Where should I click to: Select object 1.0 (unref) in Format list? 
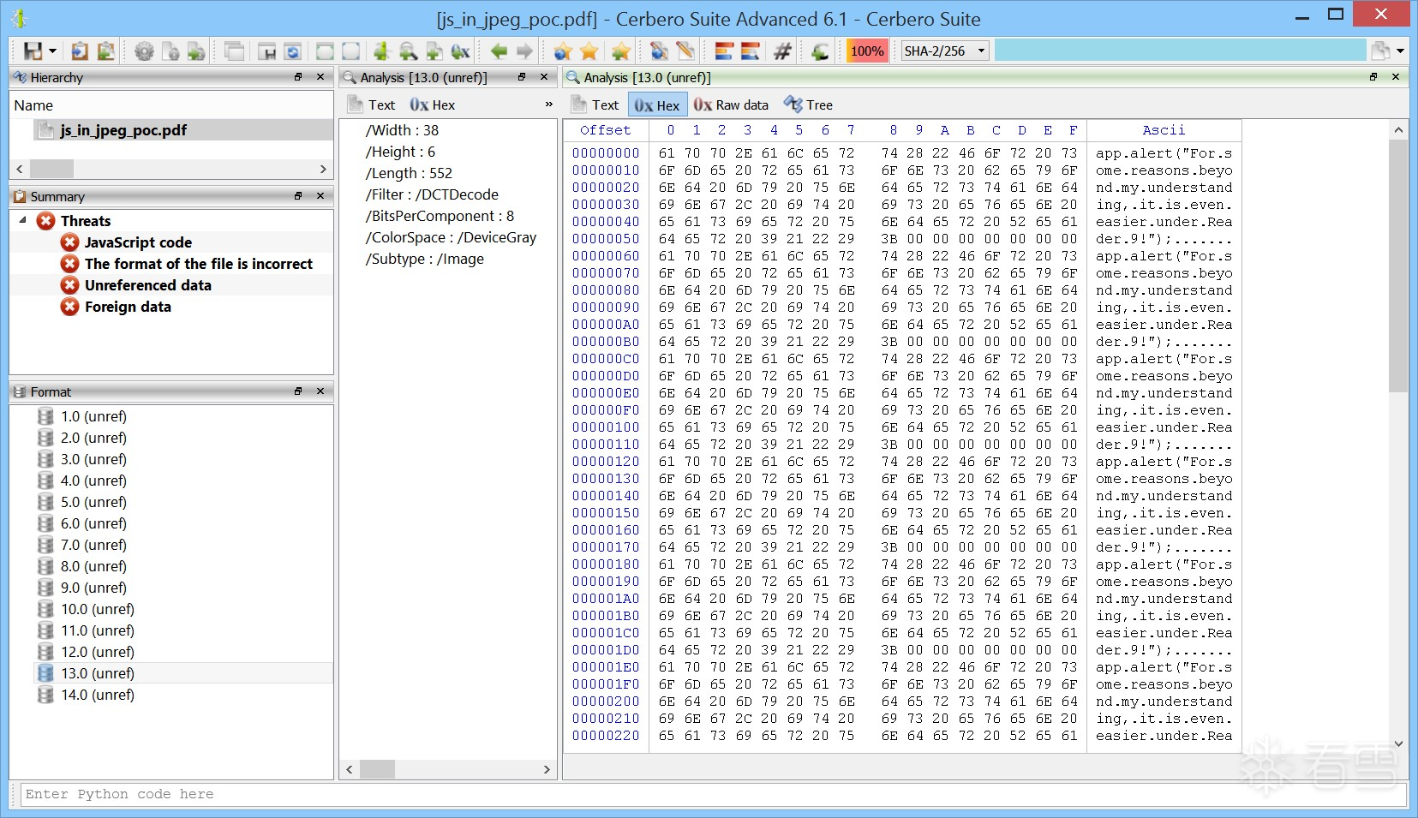93,416
